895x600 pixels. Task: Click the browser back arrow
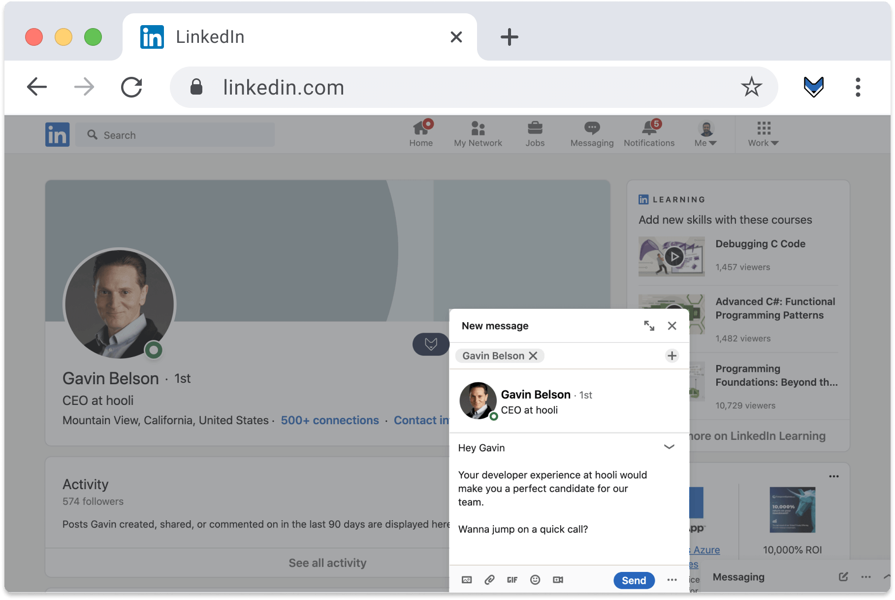pos(37,87)
